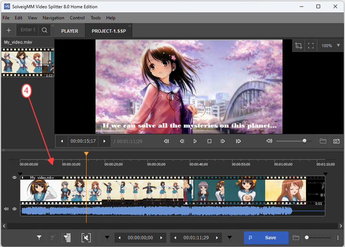Decrease the end time 00:01:11;29
This screenshot has height=247, width=345.
click(175, 238)
